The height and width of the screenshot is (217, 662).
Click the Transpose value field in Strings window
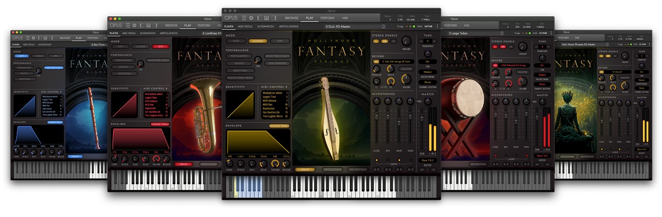(x=428, y=41)
